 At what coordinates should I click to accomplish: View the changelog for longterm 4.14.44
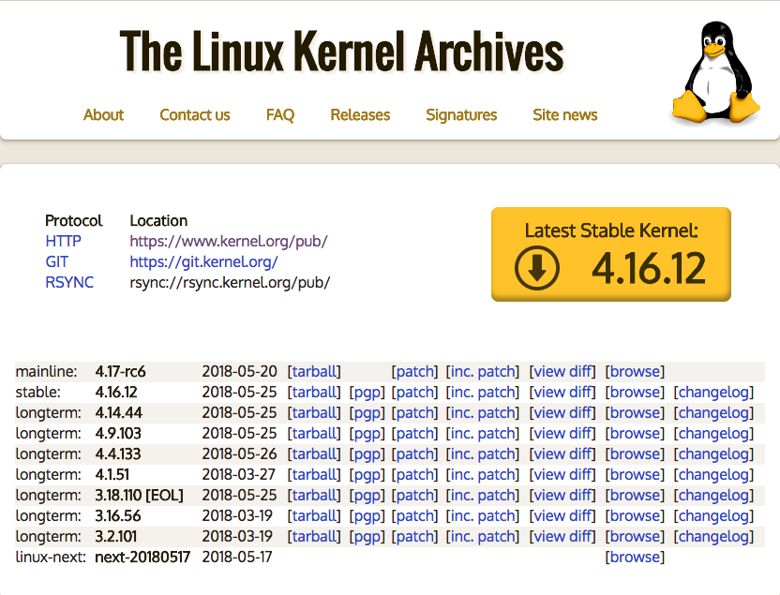(713, 412)
